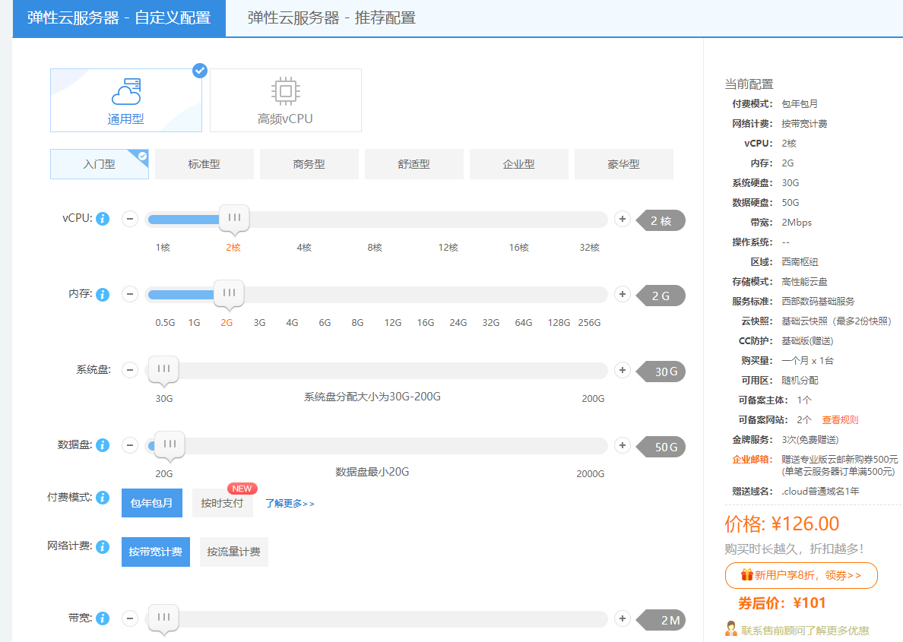The width and height of the screenshot is (903, 642).
Task: Set memory to 4G on scale
Action: click(x=293, y=323)
